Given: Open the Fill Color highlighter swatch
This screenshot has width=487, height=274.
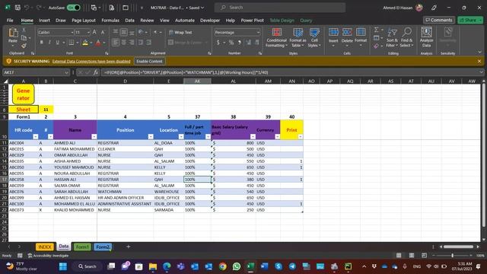Looking at the screenshot, I should coord(85,43).
